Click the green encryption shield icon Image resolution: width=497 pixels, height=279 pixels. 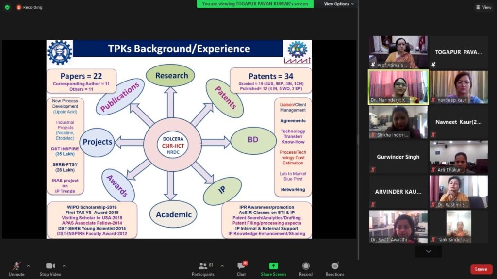[x=7, y=7]
